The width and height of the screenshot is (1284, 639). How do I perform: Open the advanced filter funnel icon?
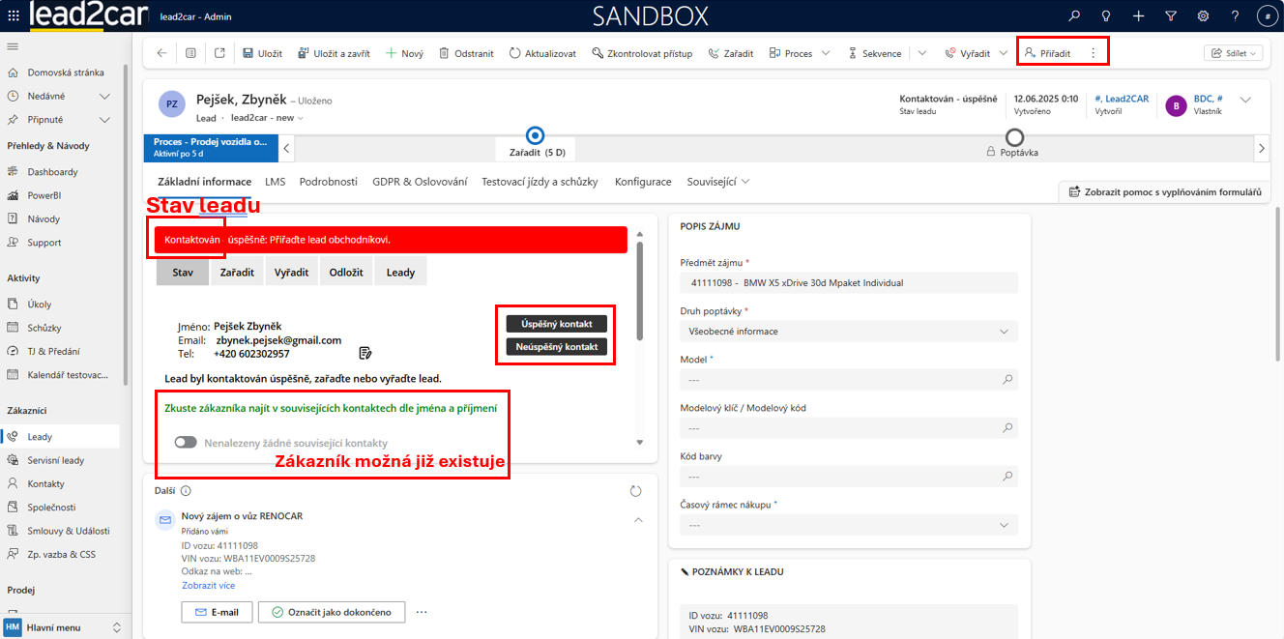point(1171,16)
